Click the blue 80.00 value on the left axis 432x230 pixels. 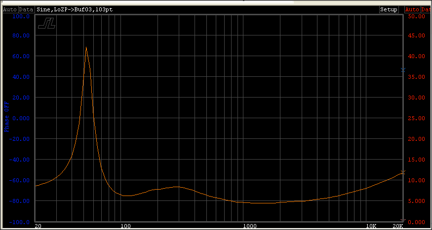tap(21, 36)
